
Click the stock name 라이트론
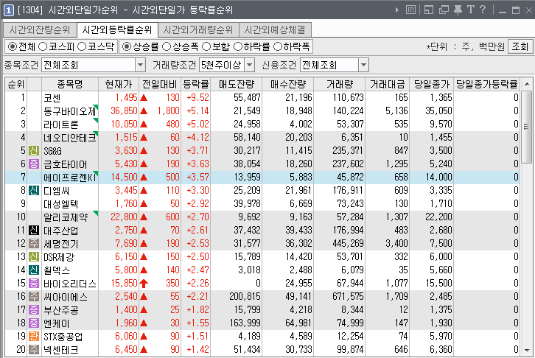point(61,124)
